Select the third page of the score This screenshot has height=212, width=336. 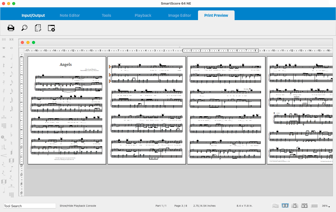[226, 110]
